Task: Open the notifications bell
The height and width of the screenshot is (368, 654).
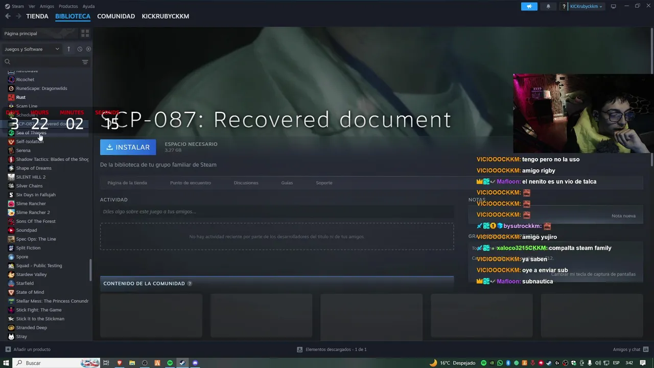Action: (x=548, y=6)
